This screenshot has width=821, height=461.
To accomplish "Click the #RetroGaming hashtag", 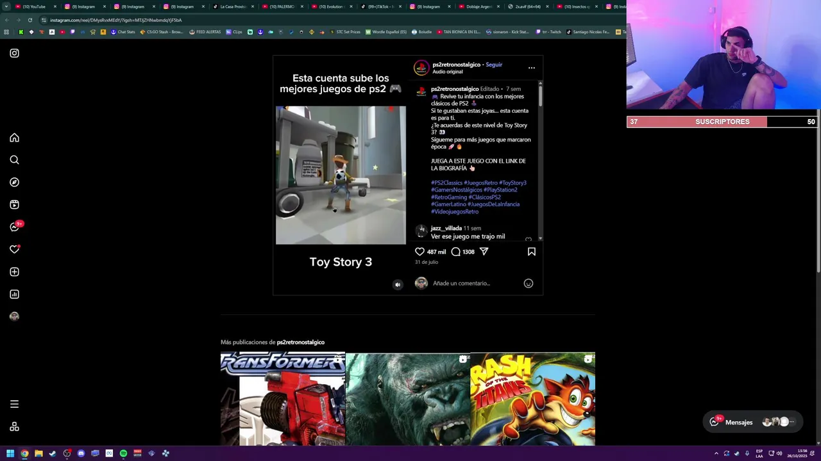I will click(x=449, y=197).
